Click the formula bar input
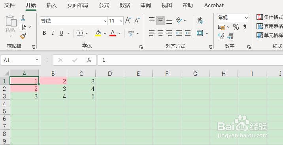Image resolution: width=283 pixels, height=145 pixels. [191, 60]
